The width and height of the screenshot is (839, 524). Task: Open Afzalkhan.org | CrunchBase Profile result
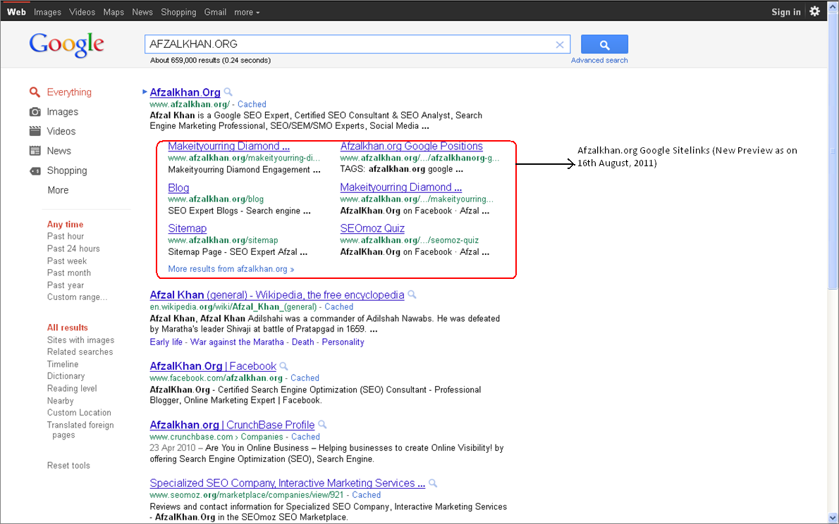(232, 425)
